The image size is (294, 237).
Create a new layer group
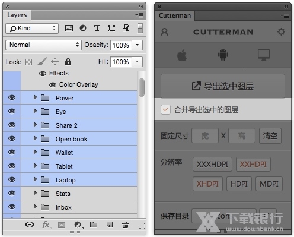point(94,225)
